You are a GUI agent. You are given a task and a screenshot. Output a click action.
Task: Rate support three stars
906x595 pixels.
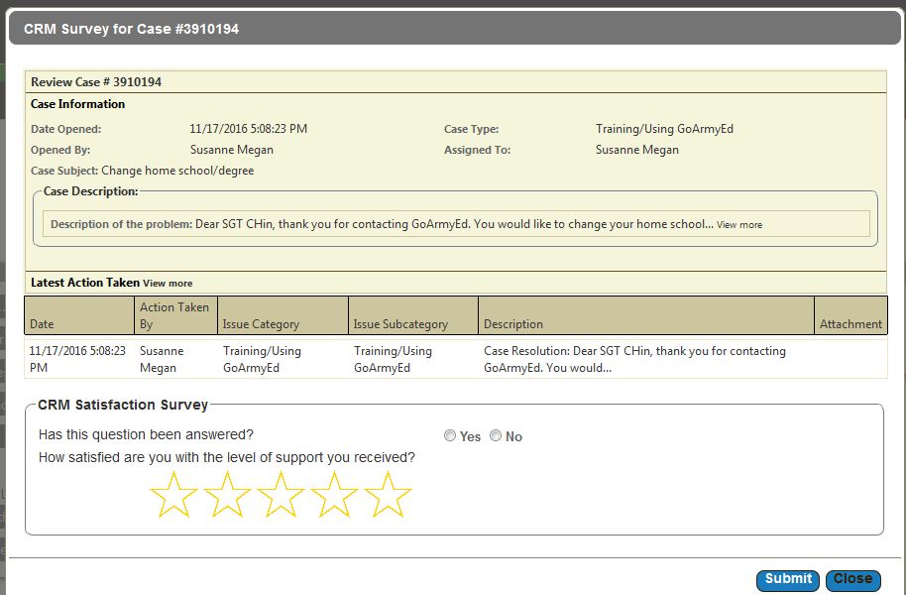point(281,495)
